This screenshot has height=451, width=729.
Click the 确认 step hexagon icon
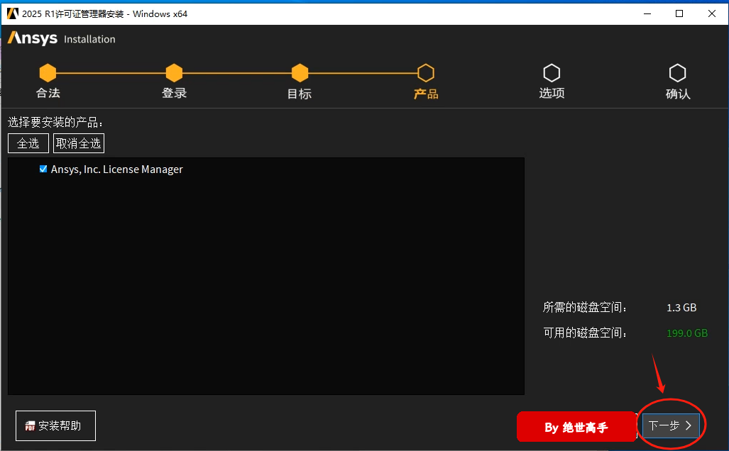coord(677,73)
